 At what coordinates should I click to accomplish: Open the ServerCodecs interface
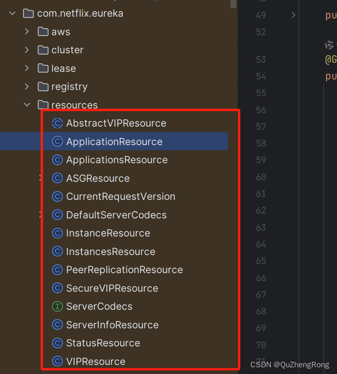point(99,306)
